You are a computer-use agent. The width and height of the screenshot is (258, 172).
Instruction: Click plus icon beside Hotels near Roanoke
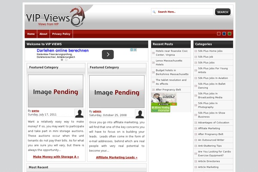tap(154, 53)
